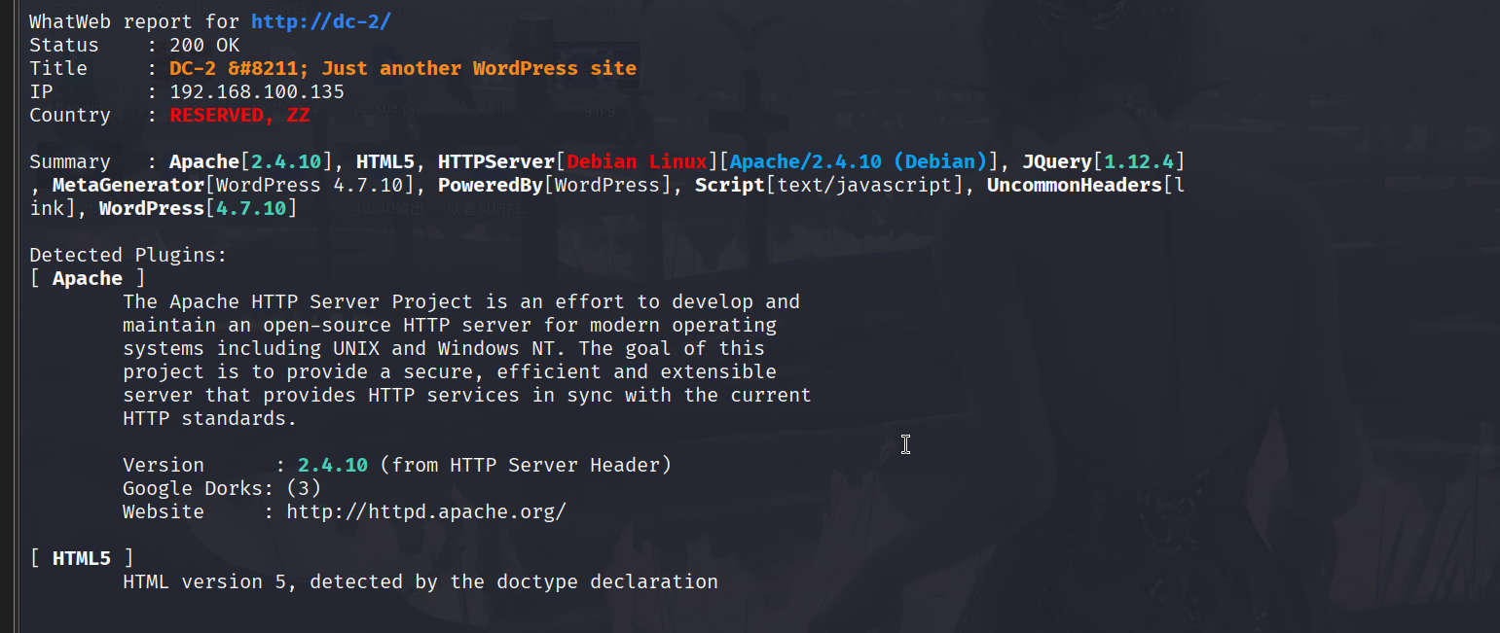Click the 200 OK status text

coord(204,45)
